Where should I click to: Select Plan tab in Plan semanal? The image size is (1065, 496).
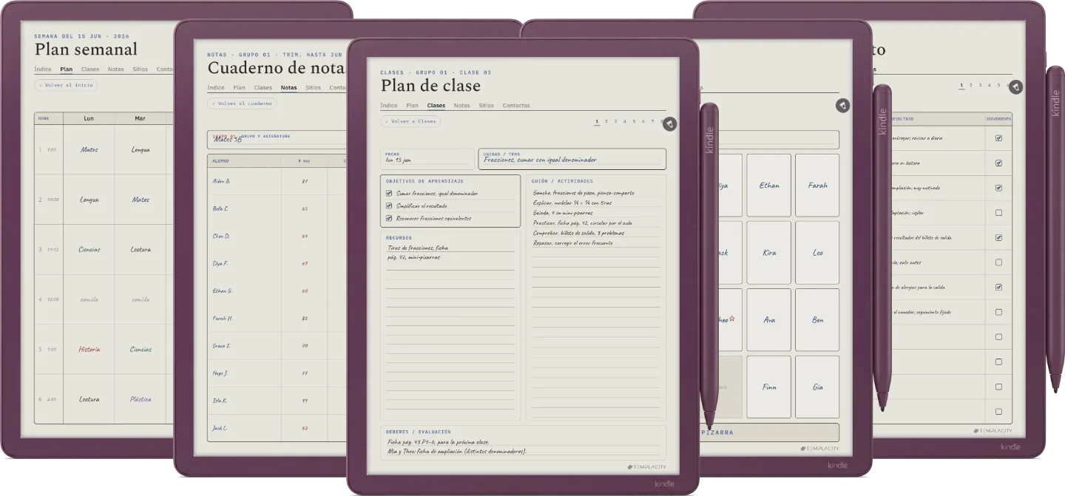point(67,69)
